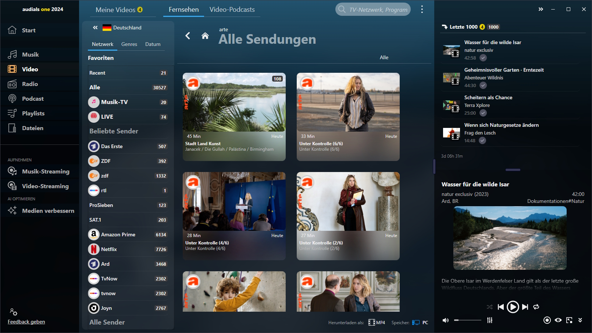Image resolution: width=592 pixels, height=333 pixels.
Task: Open the Alle filter above the listings
Action: (384, 57)
